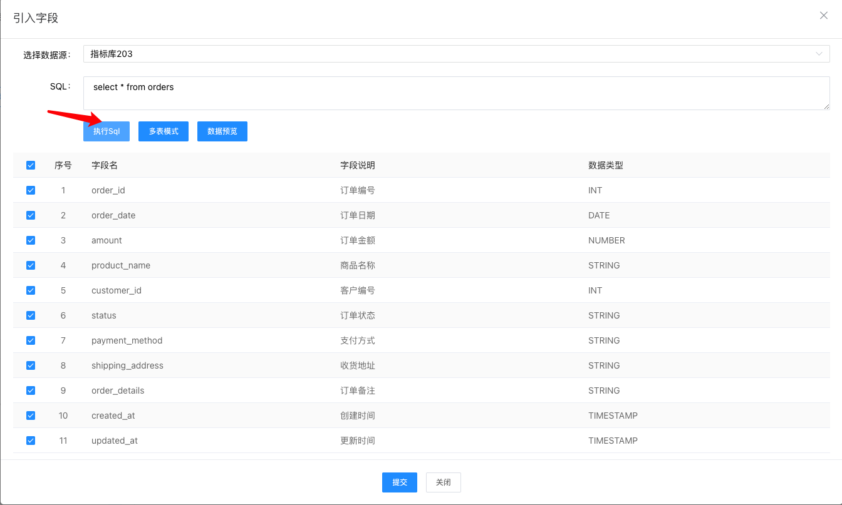The image size is (842, 505).
Task: Click into the SQL text area
Action: (457, 93)
